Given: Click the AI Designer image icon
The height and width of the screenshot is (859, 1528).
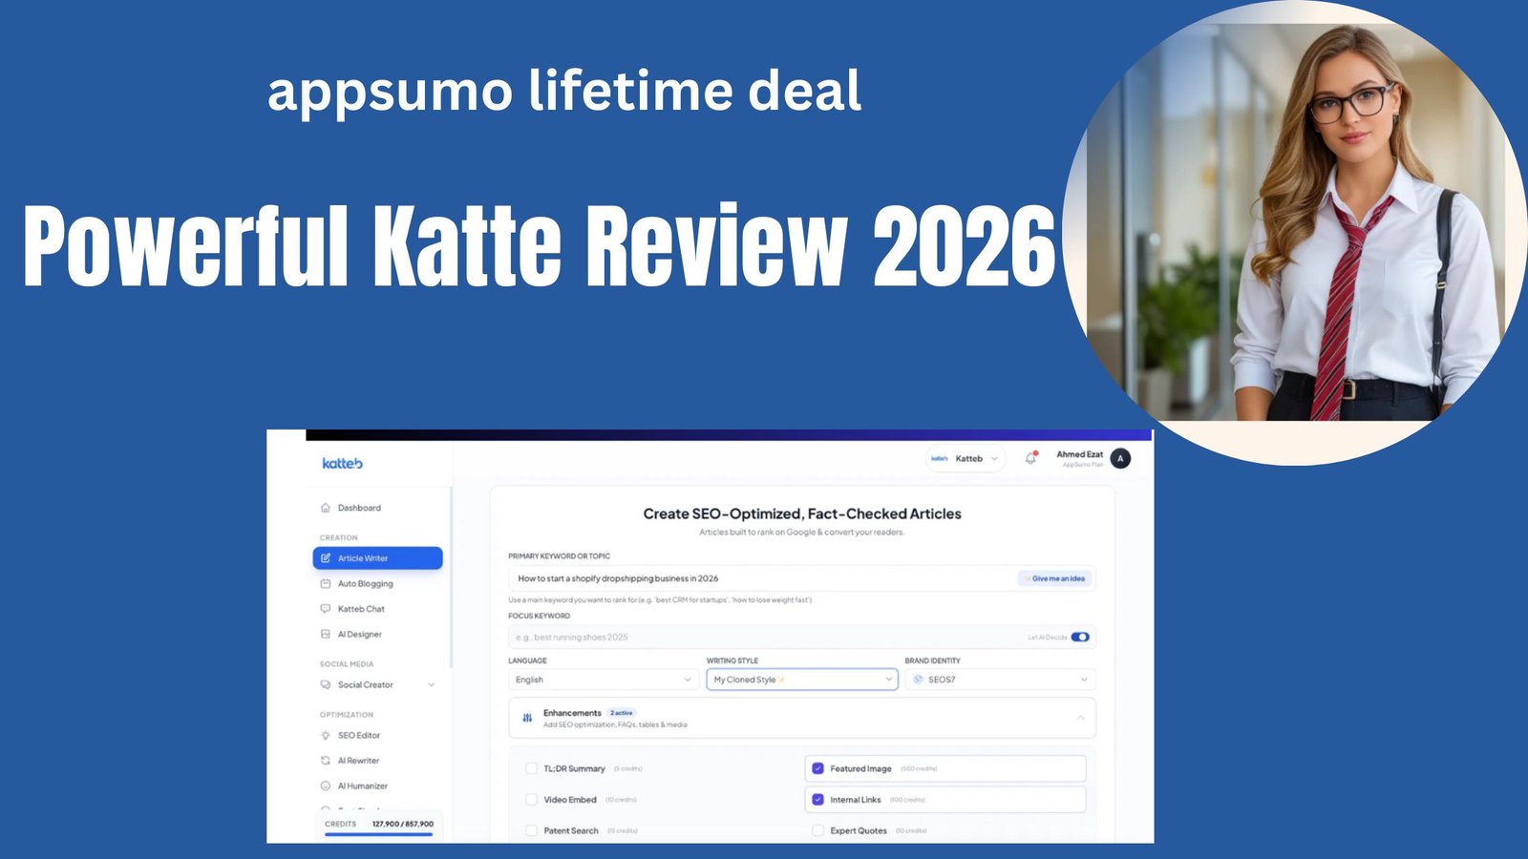Looking at the screenshot, I should pos(326,634).
